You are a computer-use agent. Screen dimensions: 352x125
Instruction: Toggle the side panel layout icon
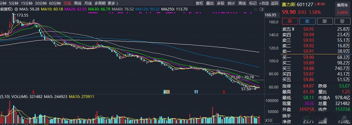tap(261, 9)
